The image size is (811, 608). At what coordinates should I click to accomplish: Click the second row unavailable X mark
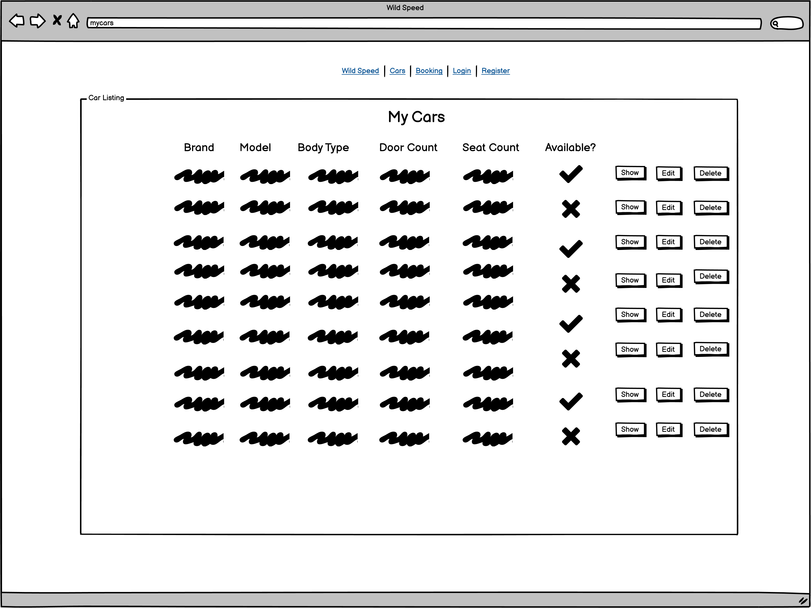(571, 209)
